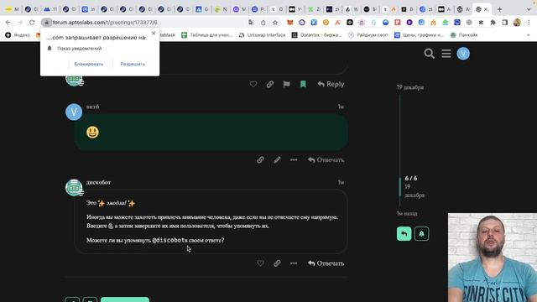Viewport: 537px width, 302px height.
Task: Toggle the green bookmark on the top post
Action: 303,84
